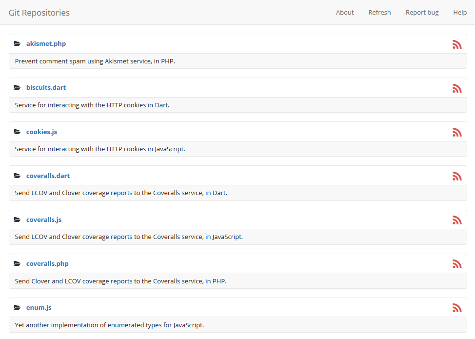The height and width of the screenshot is (339, 475).
Task: Open the coveralls.php repository link
Action: [x=47, y=263]
